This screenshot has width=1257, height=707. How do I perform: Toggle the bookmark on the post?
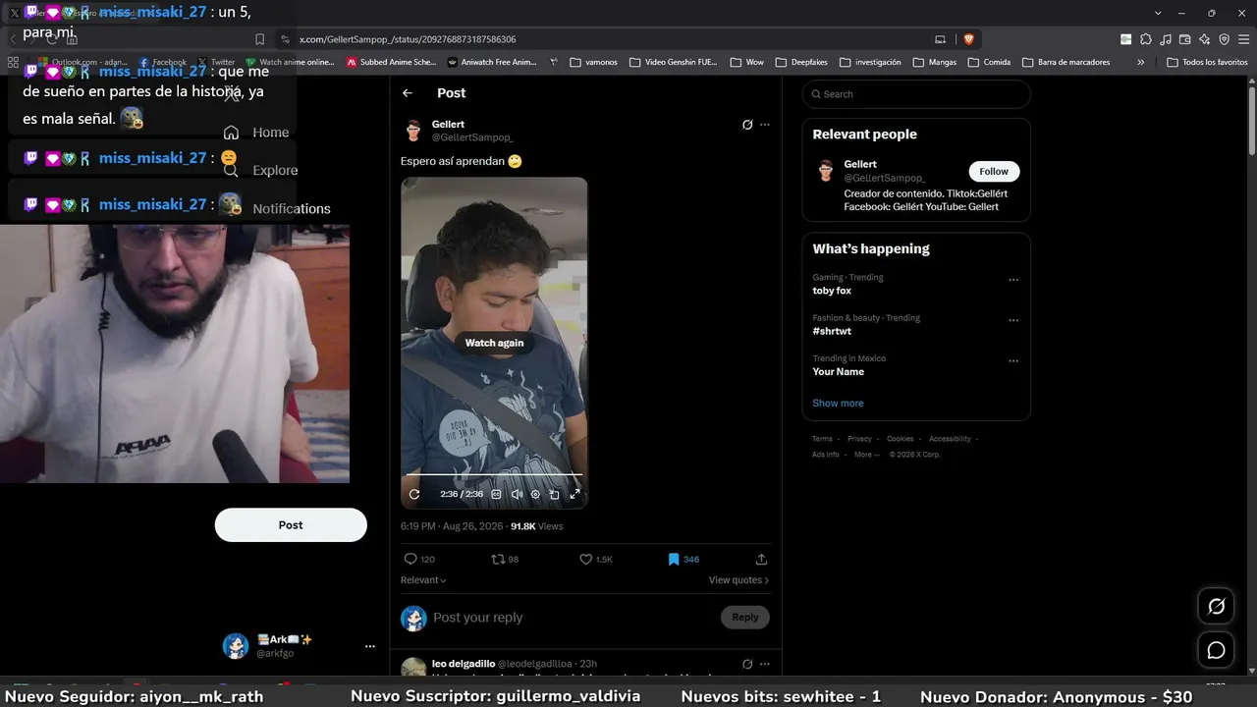click(673, 559)
